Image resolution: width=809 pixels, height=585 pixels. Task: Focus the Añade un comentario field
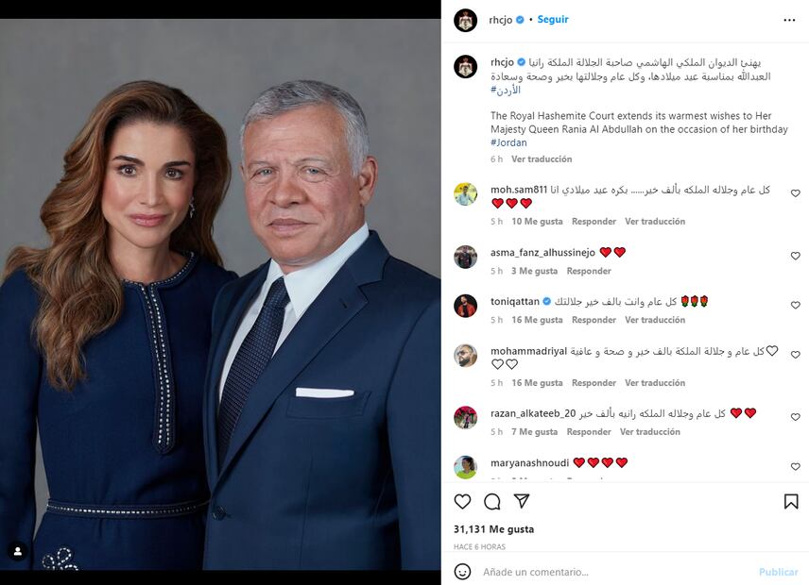click(616, 572)
